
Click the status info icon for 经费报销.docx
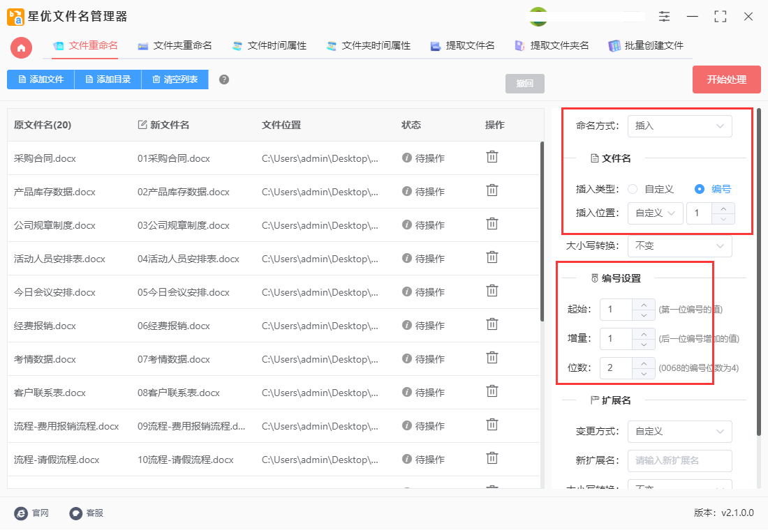406,325
